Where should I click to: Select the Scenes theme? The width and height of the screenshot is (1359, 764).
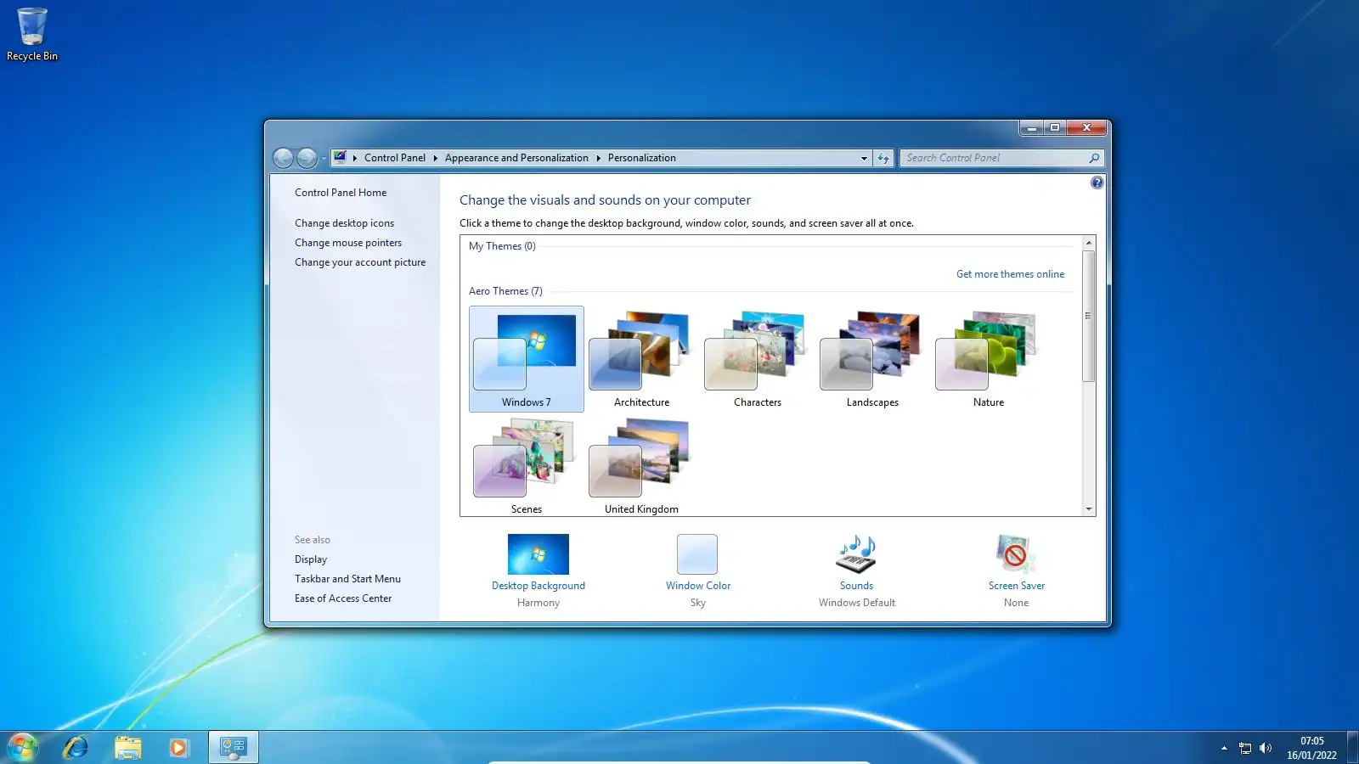(x=527, y=465)
